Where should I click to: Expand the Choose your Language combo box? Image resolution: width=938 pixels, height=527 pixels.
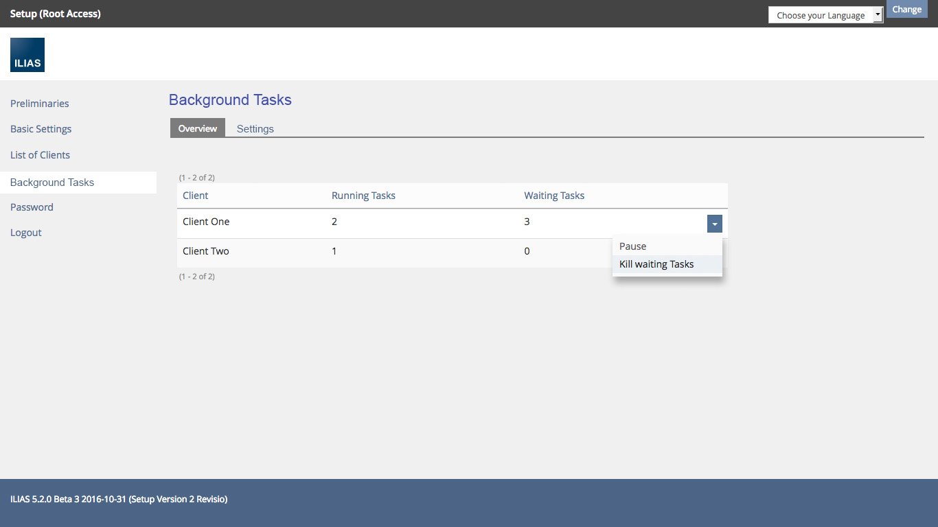[x=825, y=15]
